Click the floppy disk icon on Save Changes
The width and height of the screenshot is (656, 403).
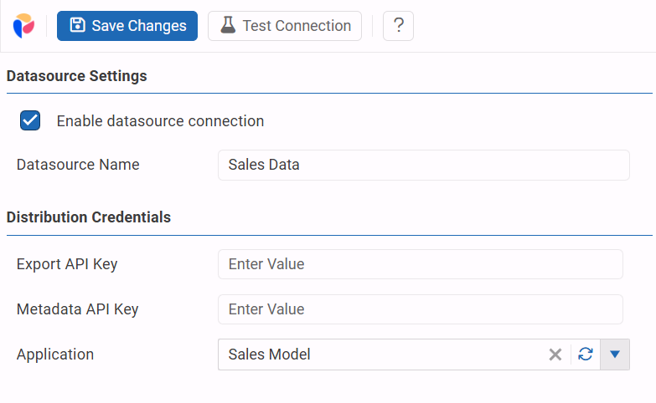pos(77,26)
